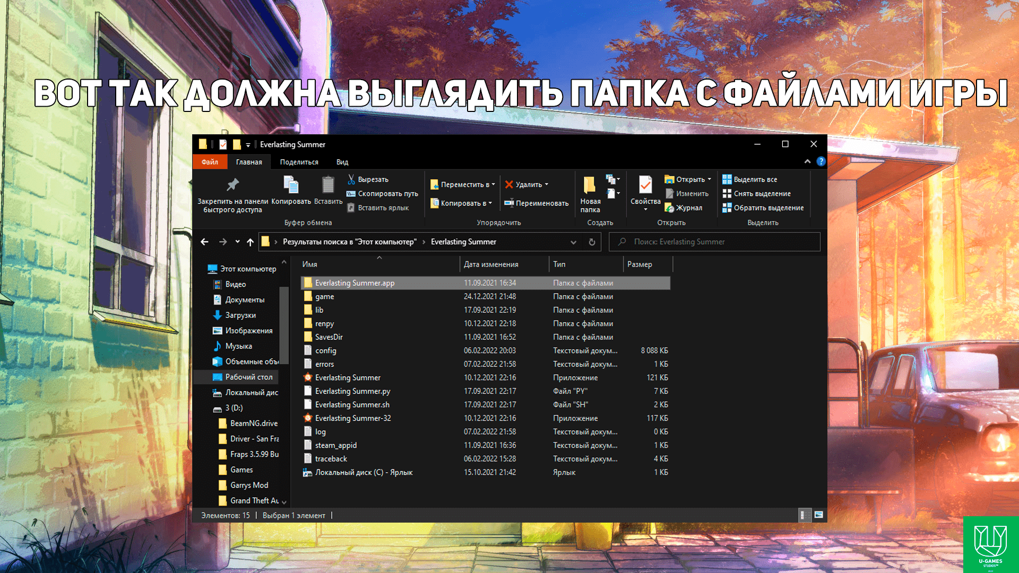Open the Properties checkmark icon
The width and height of the screenshot is (1019, 573).
[645, 185]
